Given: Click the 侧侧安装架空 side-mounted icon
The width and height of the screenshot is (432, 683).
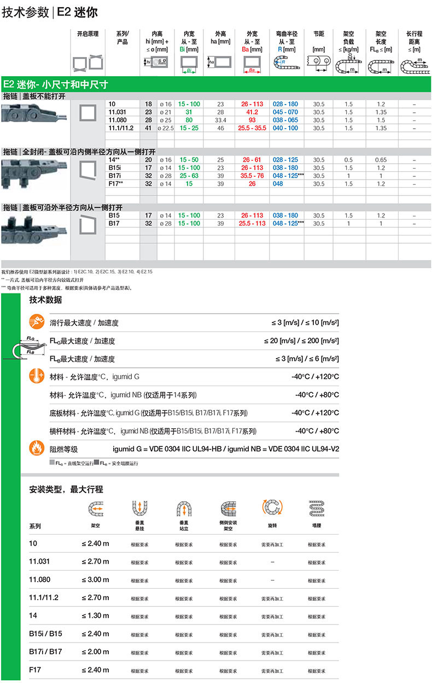Looking at the screenshot, I should [x=227, y=508].
